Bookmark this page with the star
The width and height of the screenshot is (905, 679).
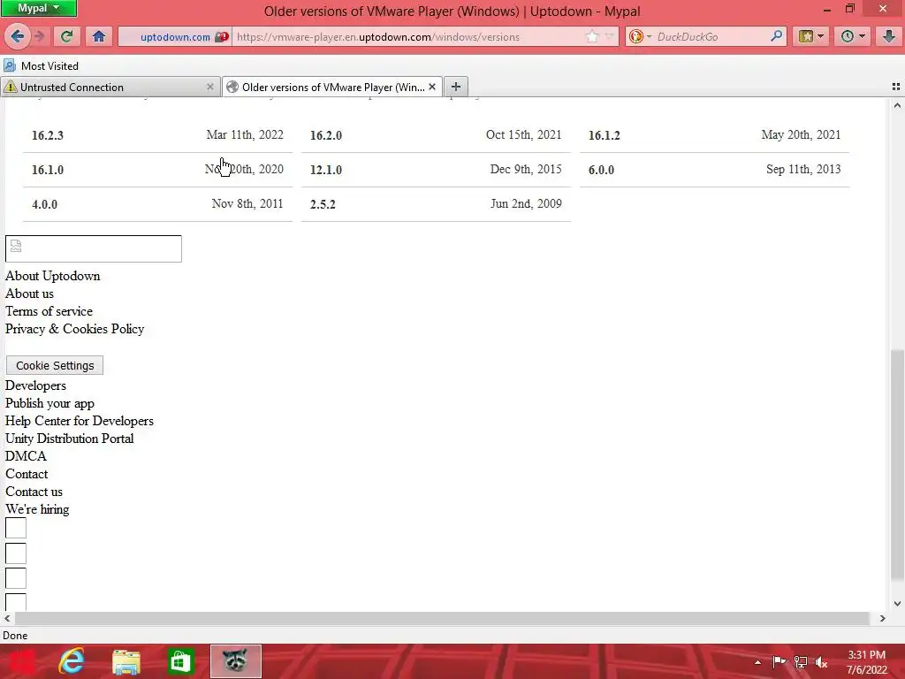pyautogui.click(x=592, y=36)
